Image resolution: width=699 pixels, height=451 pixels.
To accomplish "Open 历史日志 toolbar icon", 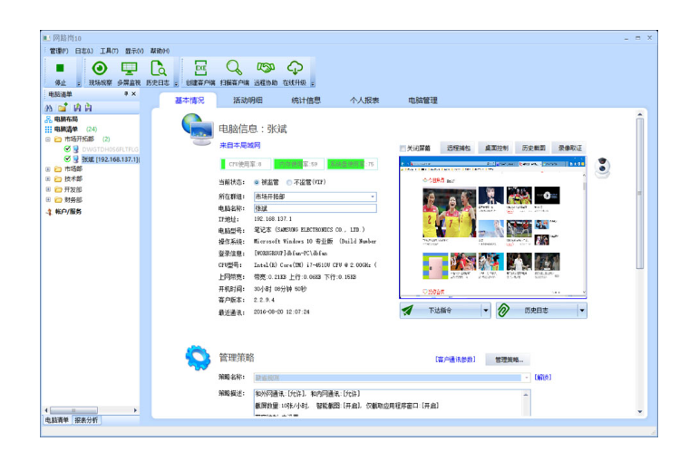I will click(158, 69).
